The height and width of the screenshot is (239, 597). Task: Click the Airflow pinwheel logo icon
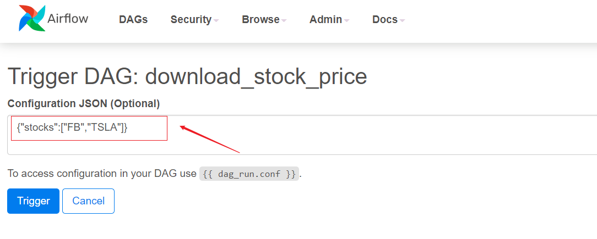coord(32,18)
